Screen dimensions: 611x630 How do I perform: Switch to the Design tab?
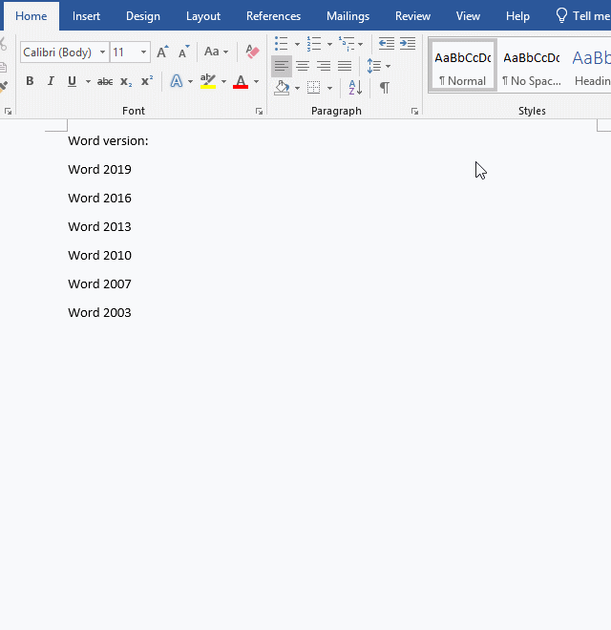coord(142,16)
